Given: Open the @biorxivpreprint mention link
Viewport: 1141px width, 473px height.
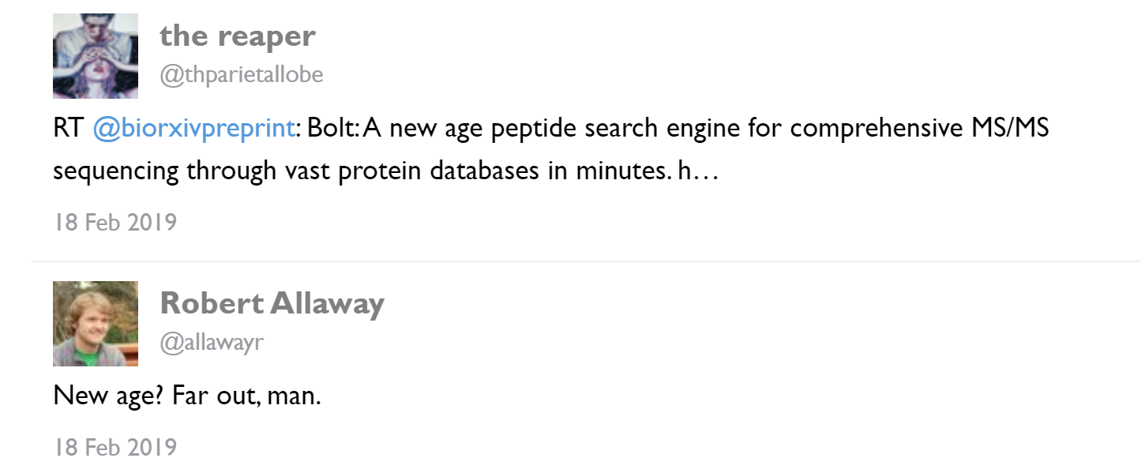Looking at the screenshot, I should click(x=193, y=129).
